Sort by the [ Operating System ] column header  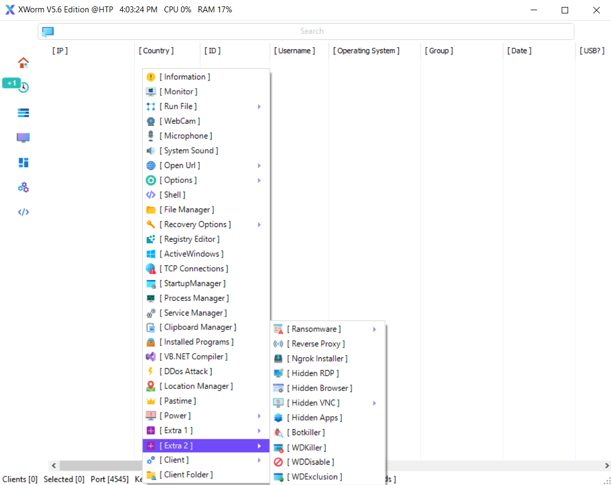pyautogui.click(x=366, y=51)
